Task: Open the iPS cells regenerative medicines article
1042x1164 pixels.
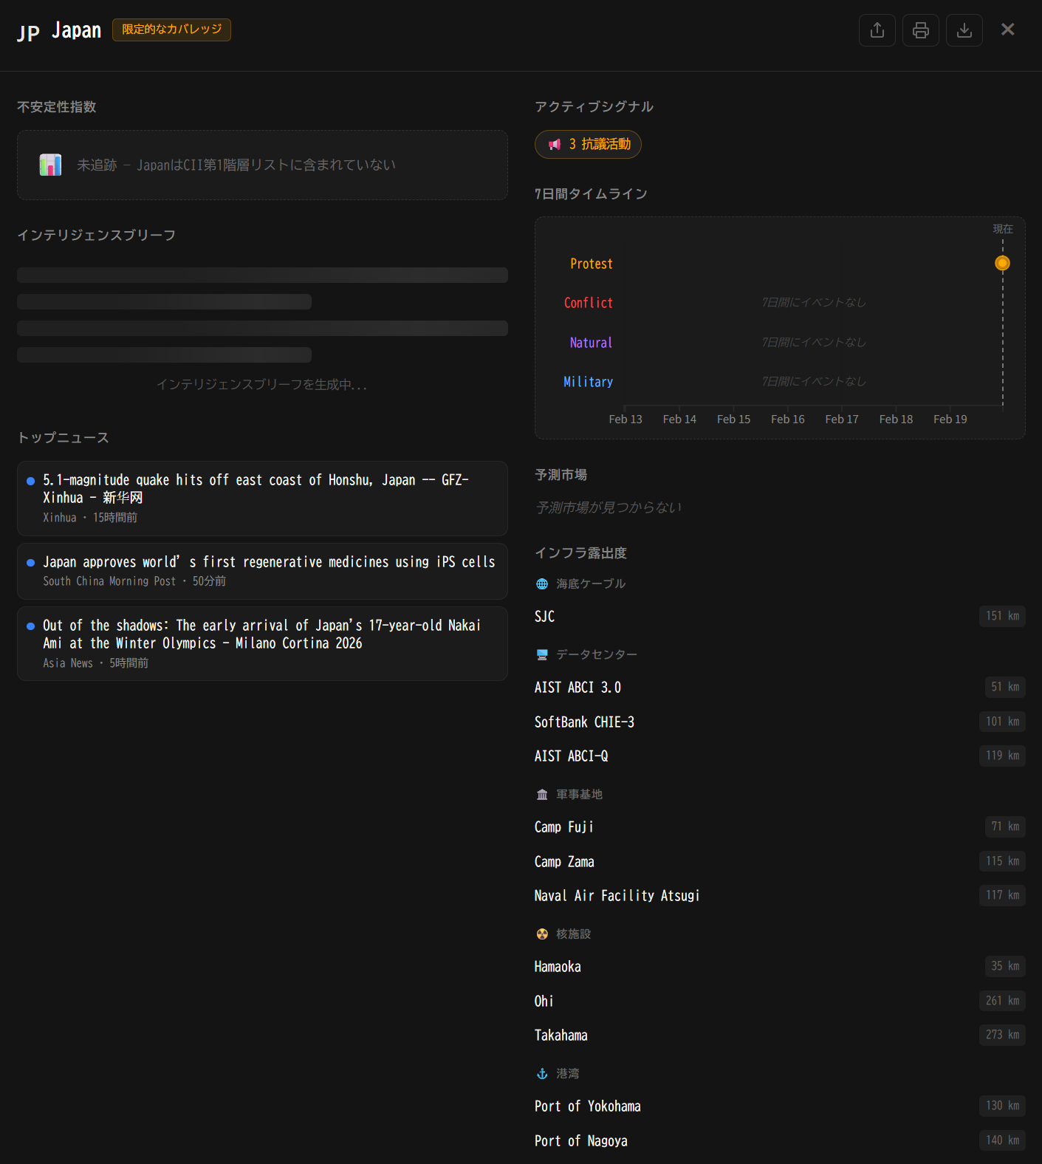Action: 269,562
